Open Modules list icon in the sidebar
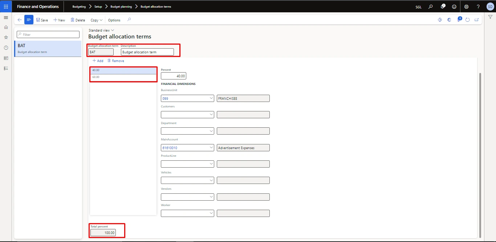The height and width of the screenshot is (242, 496). [x=6, y=68]
